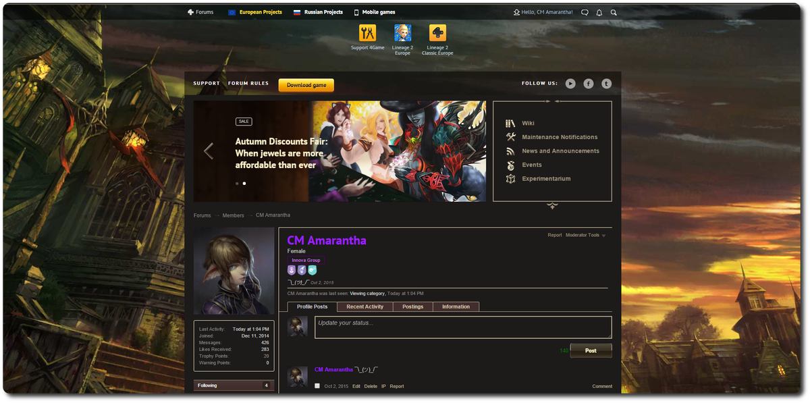Image resolution: width=810 pixels, height=403 pixels.
Task: Click CM Amarantha name on the profile post
Action: 333,370
